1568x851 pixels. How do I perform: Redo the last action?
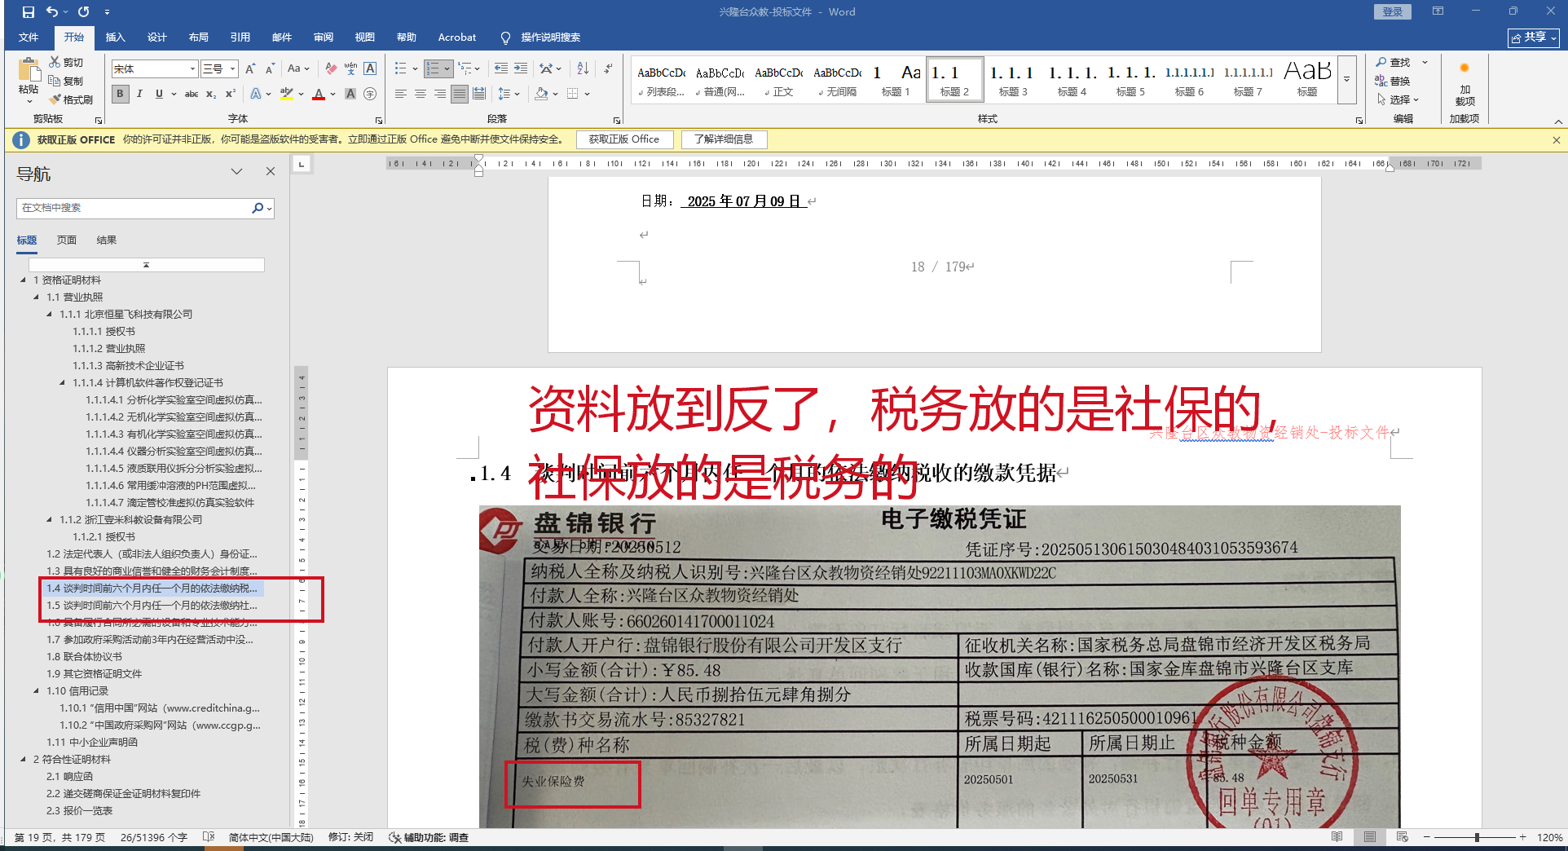[x=84, y=12]
